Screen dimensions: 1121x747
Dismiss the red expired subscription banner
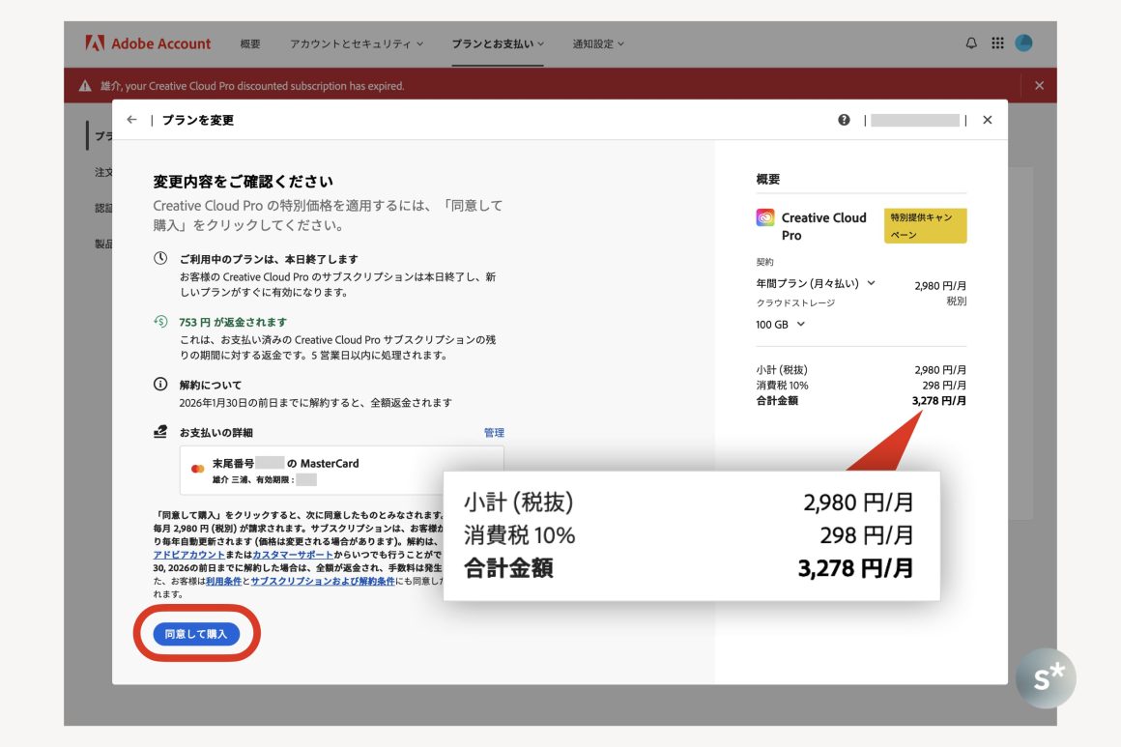(1039, 86)
